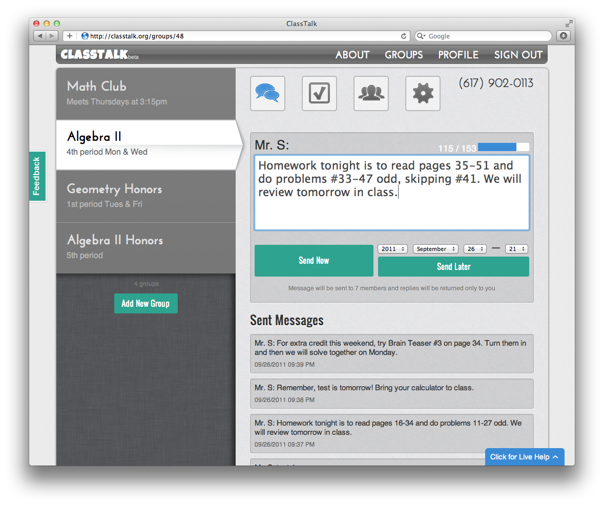Open the messages chat bubbles icon
Screen dimensions: 604x506
click(267, 93)
